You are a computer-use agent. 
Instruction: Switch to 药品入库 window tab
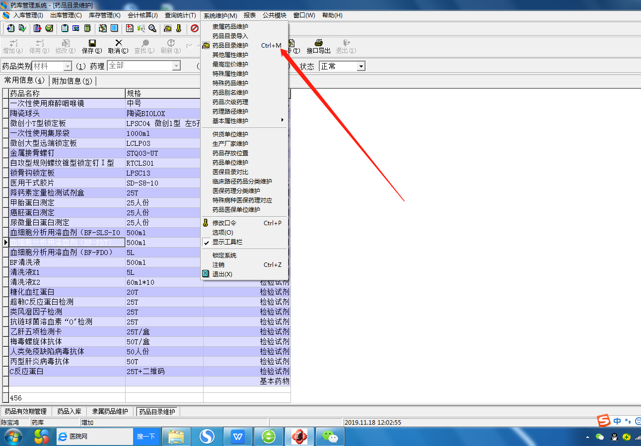(x=69, y=411)
